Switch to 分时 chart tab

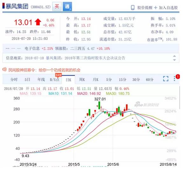[14, 80]
